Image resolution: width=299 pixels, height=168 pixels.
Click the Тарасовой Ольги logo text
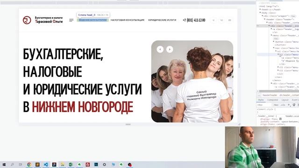click(x=49, y=21)
